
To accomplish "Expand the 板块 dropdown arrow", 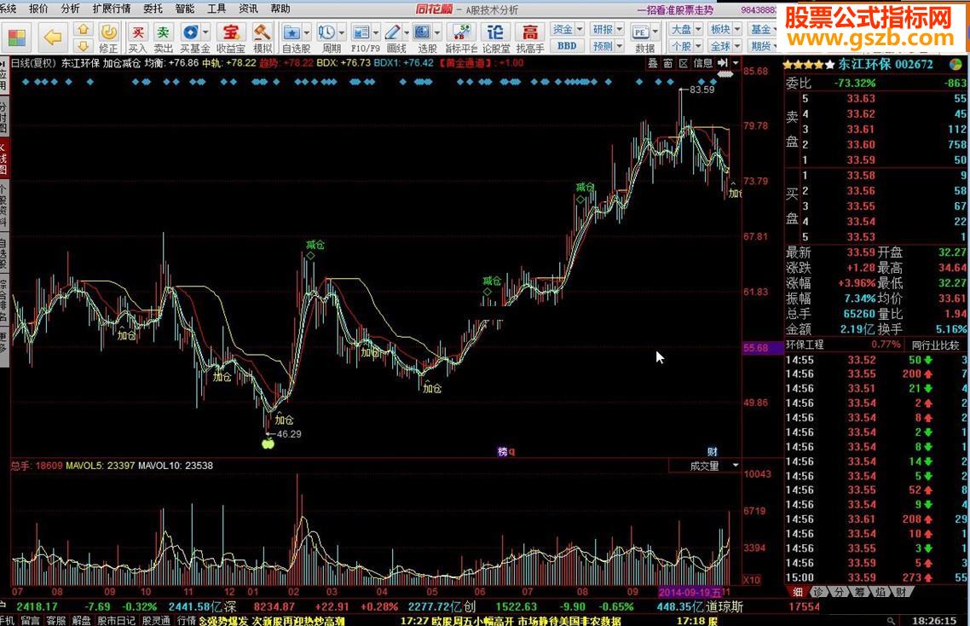I will coord(736,29).
